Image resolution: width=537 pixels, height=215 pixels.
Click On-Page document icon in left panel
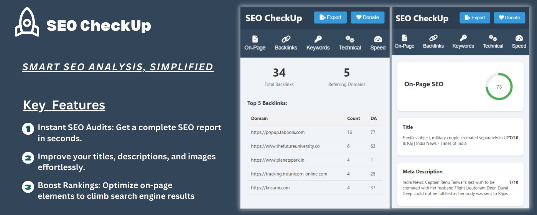pos(255,39)
